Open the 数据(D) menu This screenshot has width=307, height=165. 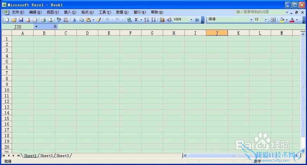click(122, 12)
